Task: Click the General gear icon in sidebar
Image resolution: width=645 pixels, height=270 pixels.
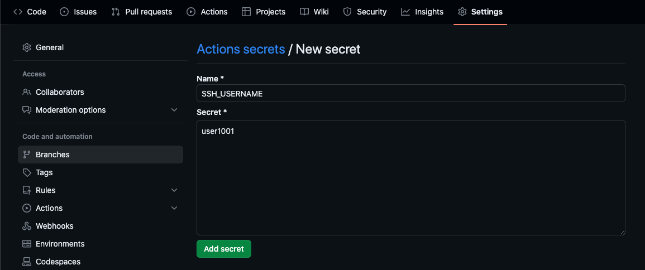Action: coord(27,47)
